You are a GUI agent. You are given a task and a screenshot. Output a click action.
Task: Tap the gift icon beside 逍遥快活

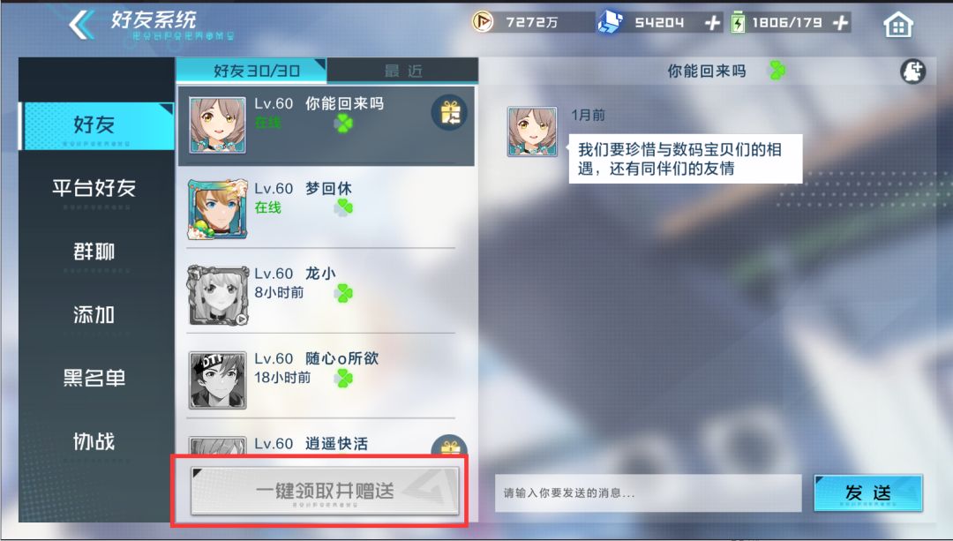pyautogui.click(x=449, y=447)
